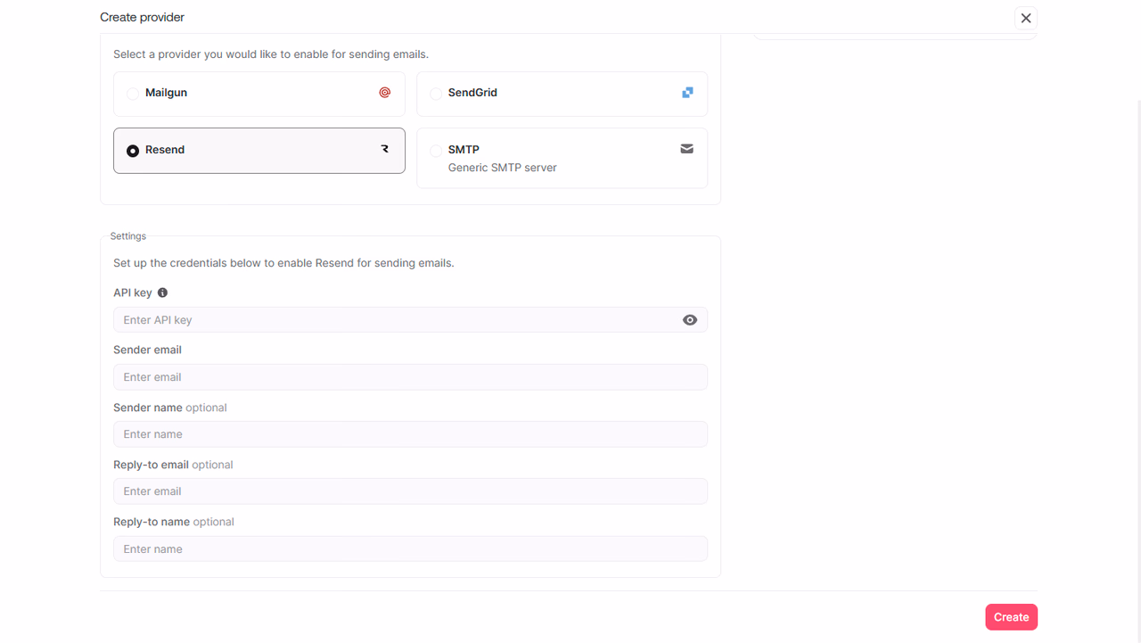Select the Mailgun radio button
The image size is (1141, 643).
[x=133, y=94]
